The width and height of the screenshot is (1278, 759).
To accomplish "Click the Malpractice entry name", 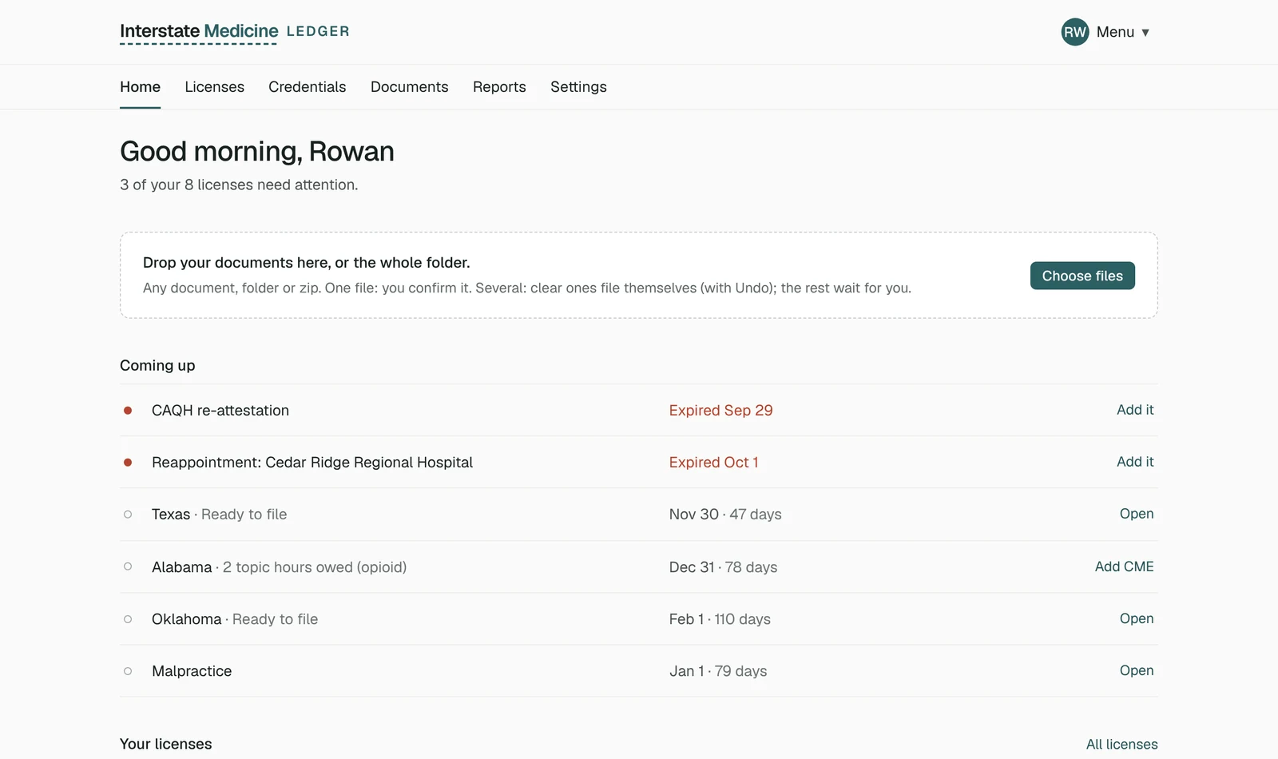I will coord(192,671).
